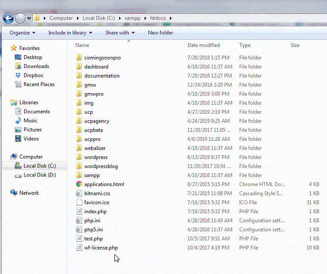This screenshot has width=327, height=274.
Task: Click the Libraries icon in navigation pane
Action: pyautogui.click(x=14, y=103)
